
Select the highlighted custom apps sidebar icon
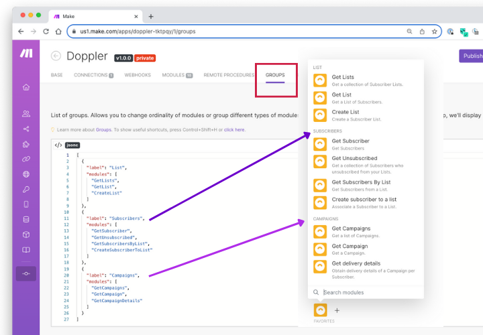point(26,273)
